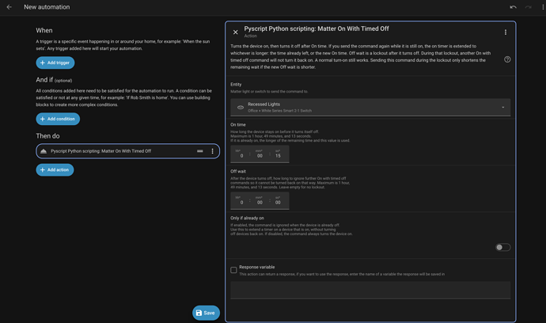
Task: Click the Off wait minutes field
Action: click(x=260, y=201)
